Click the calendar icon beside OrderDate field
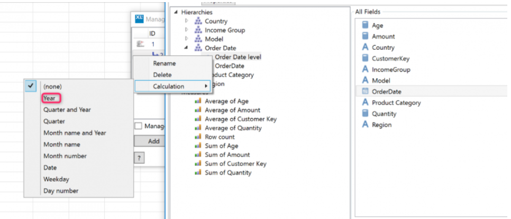 [365, 92]
